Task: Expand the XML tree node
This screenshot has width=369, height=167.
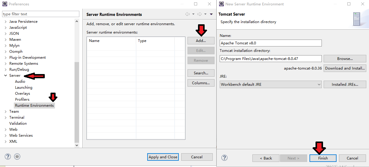Action: pyautogui.click(x=5, y=142)
